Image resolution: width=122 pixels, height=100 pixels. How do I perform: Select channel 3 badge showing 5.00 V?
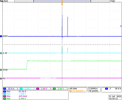38,89
